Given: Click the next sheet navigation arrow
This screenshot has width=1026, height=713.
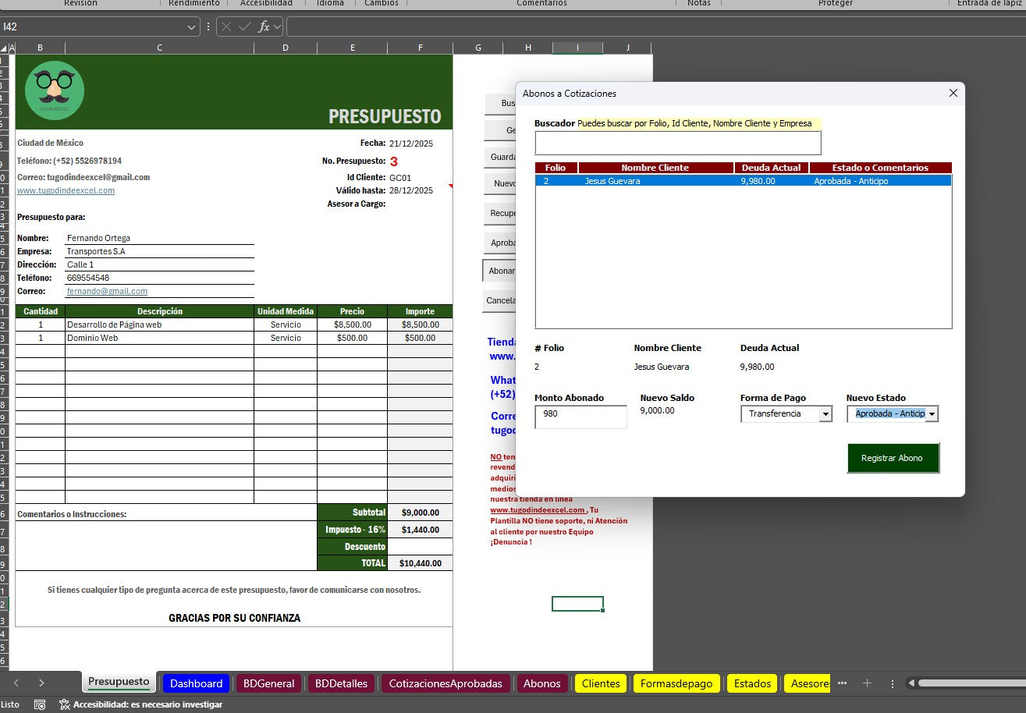Looking at the screenshot, I should tap(41, 683).
